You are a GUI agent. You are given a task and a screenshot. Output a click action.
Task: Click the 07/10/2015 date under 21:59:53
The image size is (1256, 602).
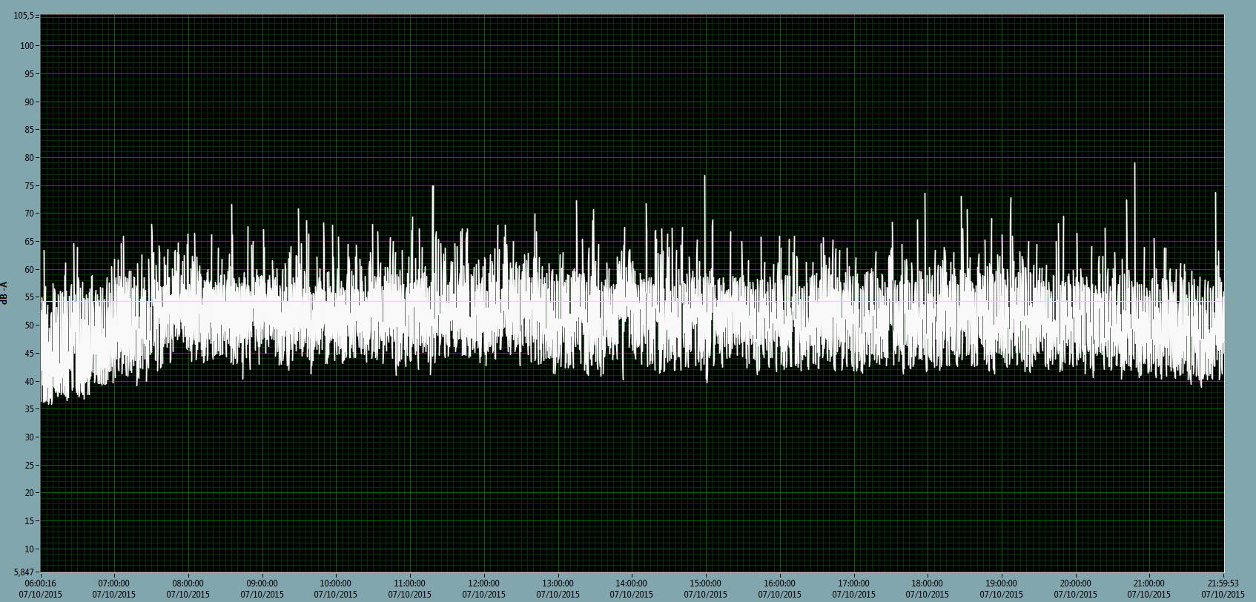[1223, 595]
